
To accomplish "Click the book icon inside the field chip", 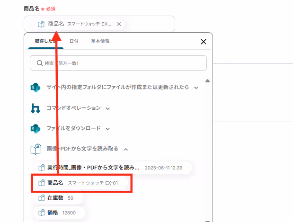I will [x=41, y=24].
